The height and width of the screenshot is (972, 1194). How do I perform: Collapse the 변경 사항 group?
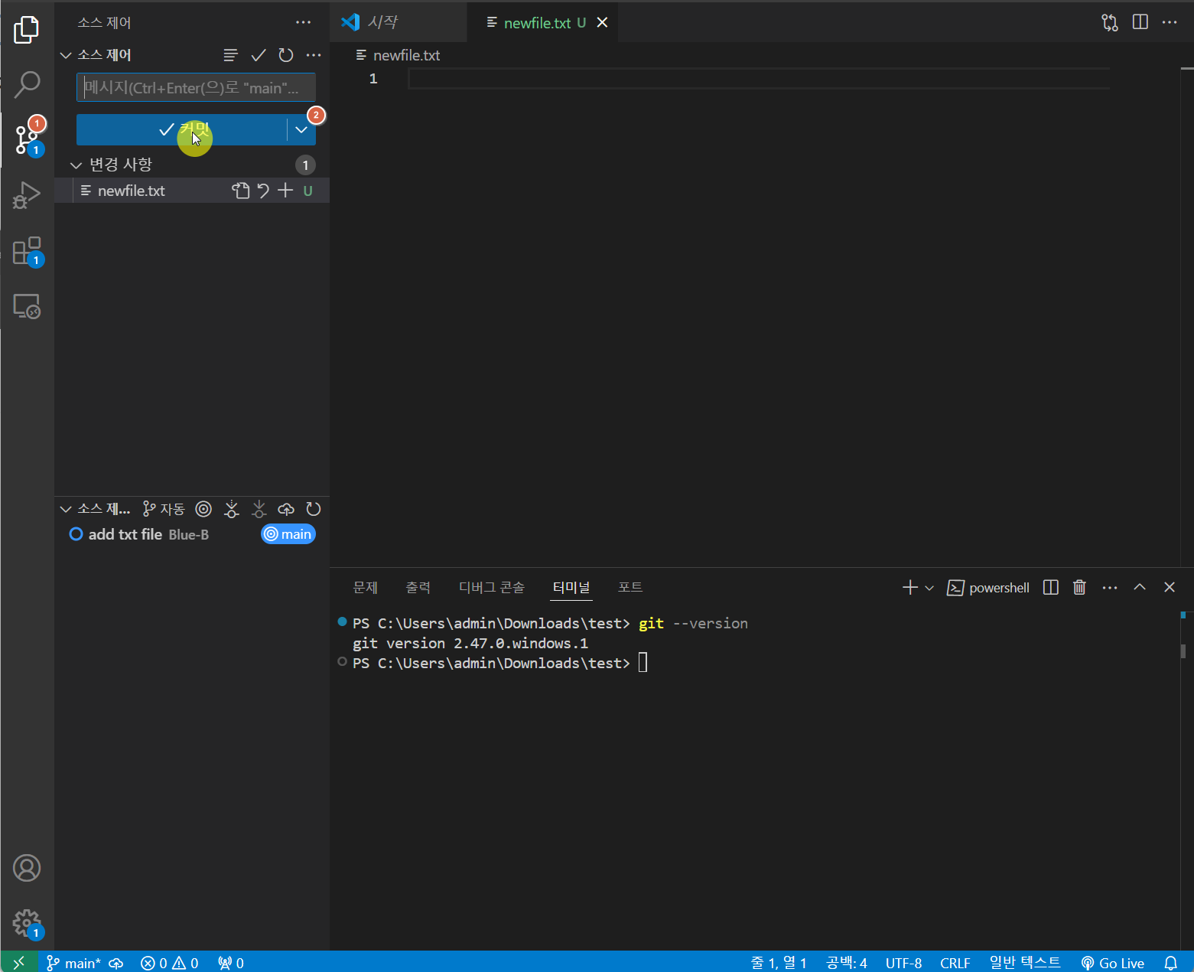[76, 165]
